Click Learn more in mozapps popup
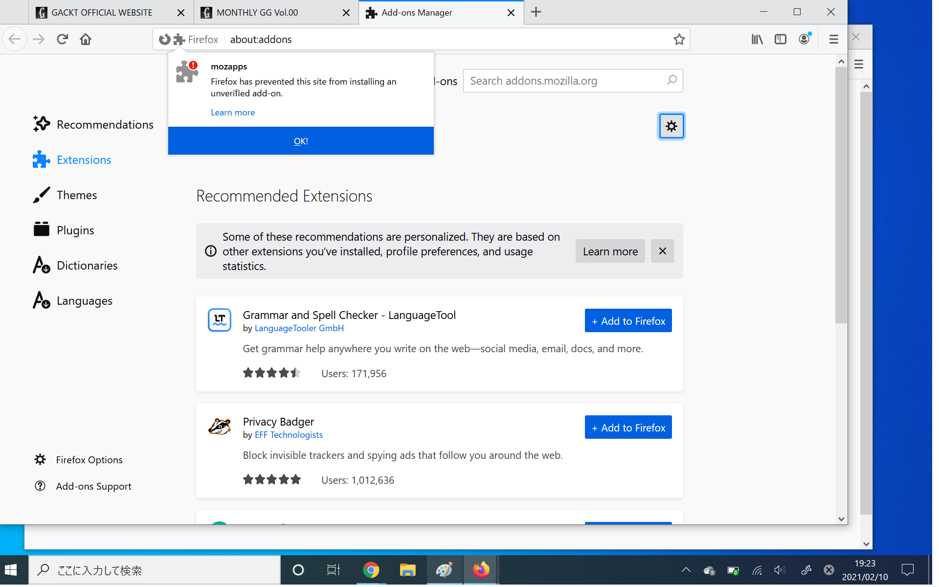This screenshot has width=939, height=587. tap(233, 113)
